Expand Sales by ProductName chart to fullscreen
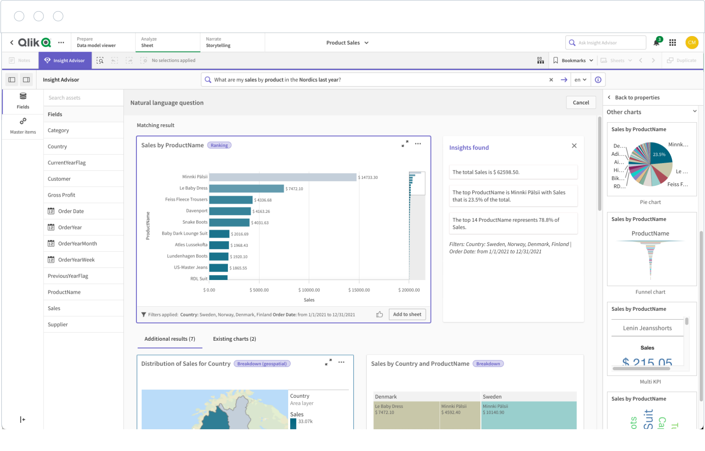The height and width of the screenshot is (451, 705). [x=405, y=144]
